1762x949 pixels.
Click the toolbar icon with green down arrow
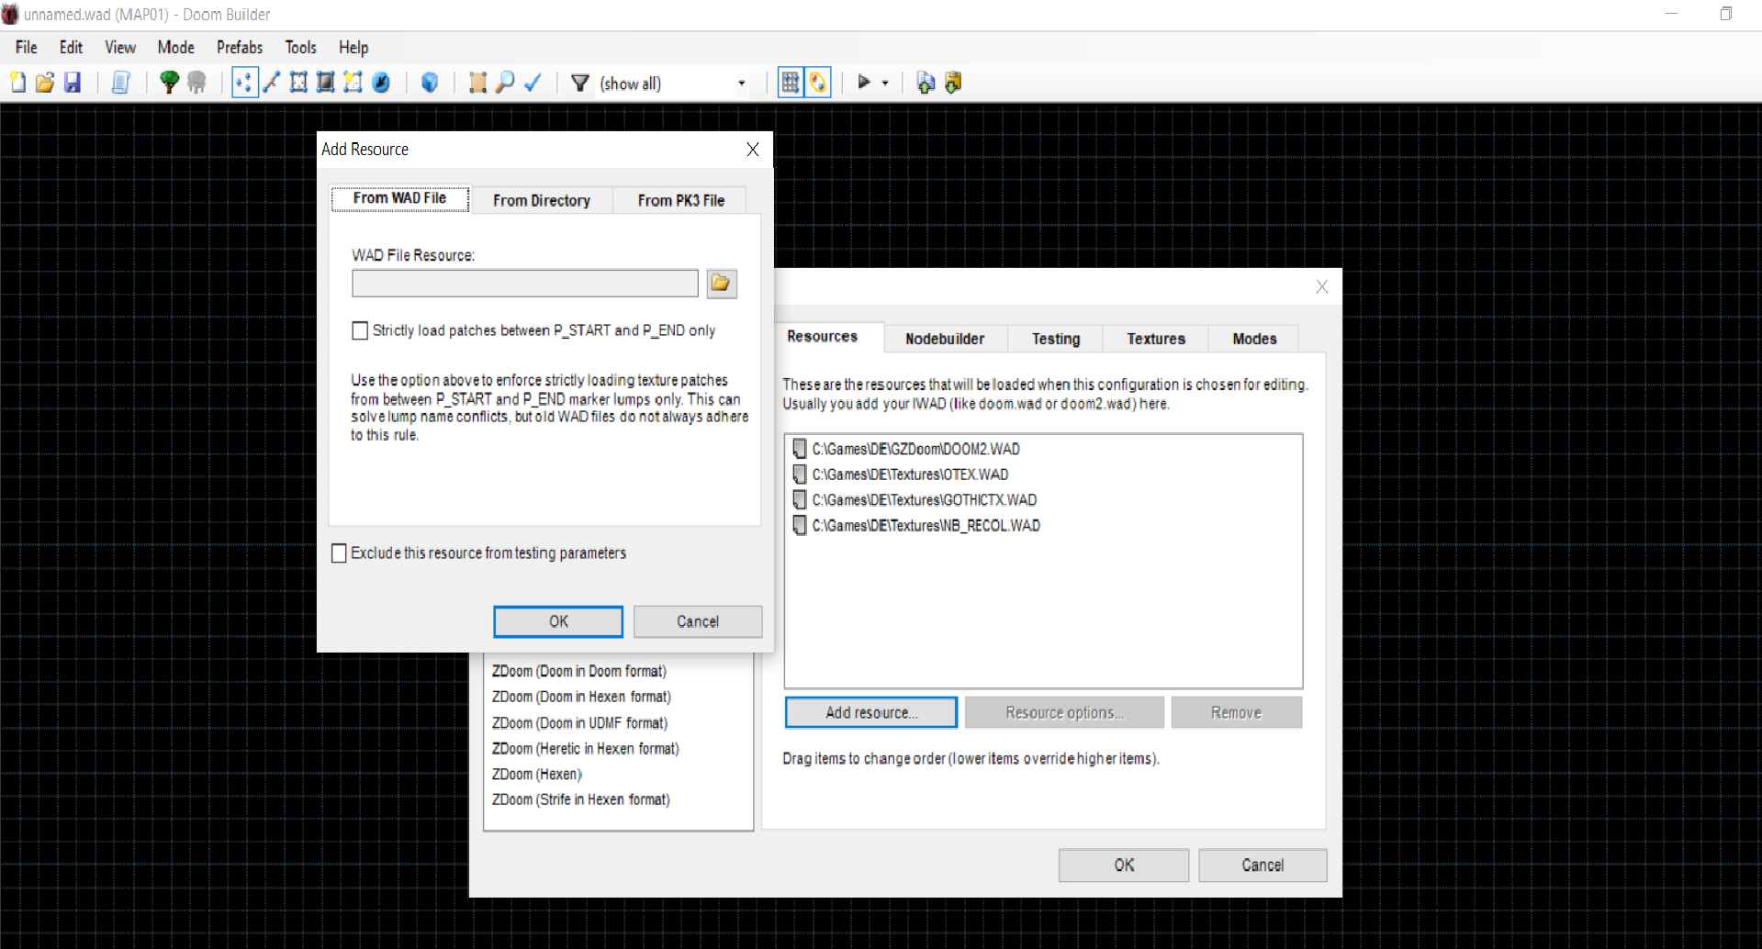click(x=953, y=83)
